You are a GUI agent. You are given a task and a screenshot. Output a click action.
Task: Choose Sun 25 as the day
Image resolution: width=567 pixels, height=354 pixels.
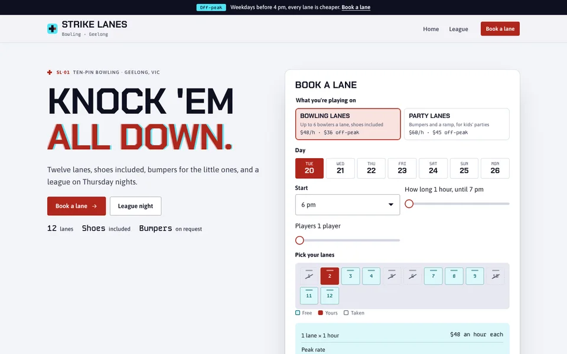[x=464, y=168]
